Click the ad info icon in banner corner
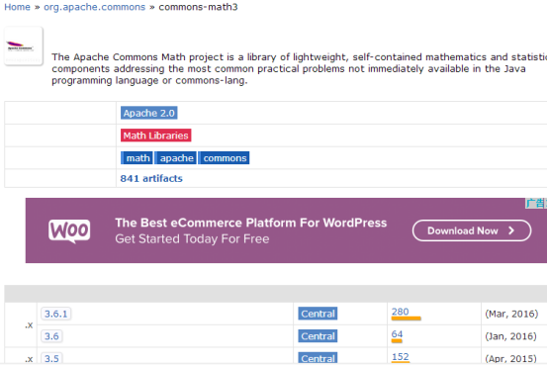 point(536,203)
